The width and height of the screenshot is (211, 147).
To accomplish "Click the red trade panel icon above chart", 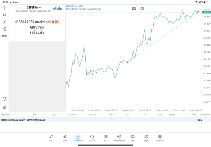I will click(x=134, y=8).
